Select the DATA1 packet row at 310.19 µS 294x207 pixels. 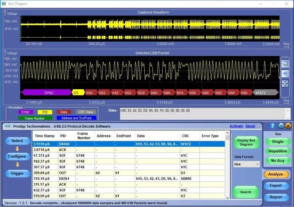click(130, 179)
